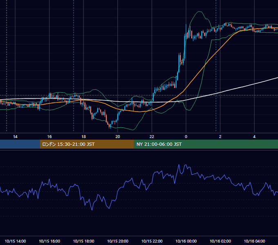Click the 10/15 16:00 indicator axis label
The width and height of the screenshot is (278, 245).
pyautogui.click(x=49, y=241)
